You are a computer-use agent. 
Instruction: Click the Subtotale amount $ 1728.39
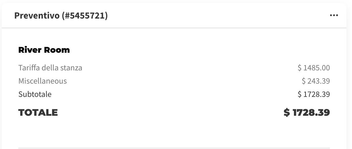(x=314, y=94)
